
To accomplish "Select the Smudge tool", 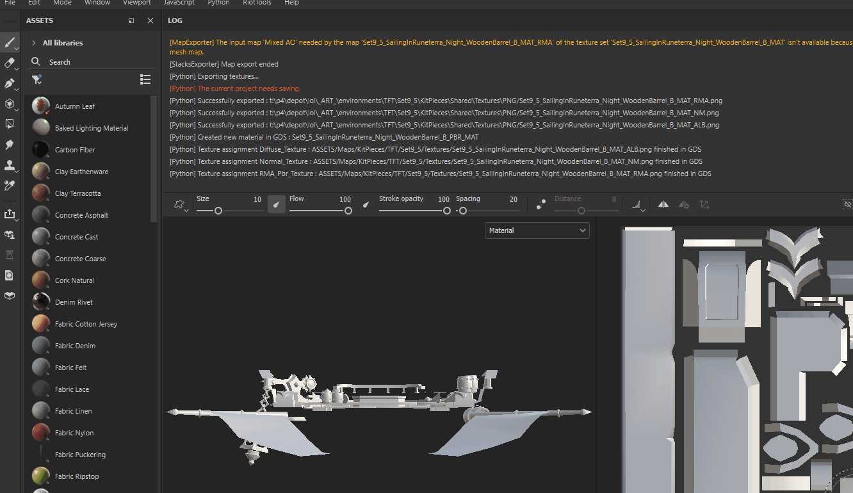I will (10, 145).
